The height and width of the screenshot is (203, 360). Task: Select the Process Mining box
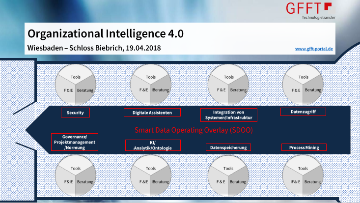pos(304,147)
